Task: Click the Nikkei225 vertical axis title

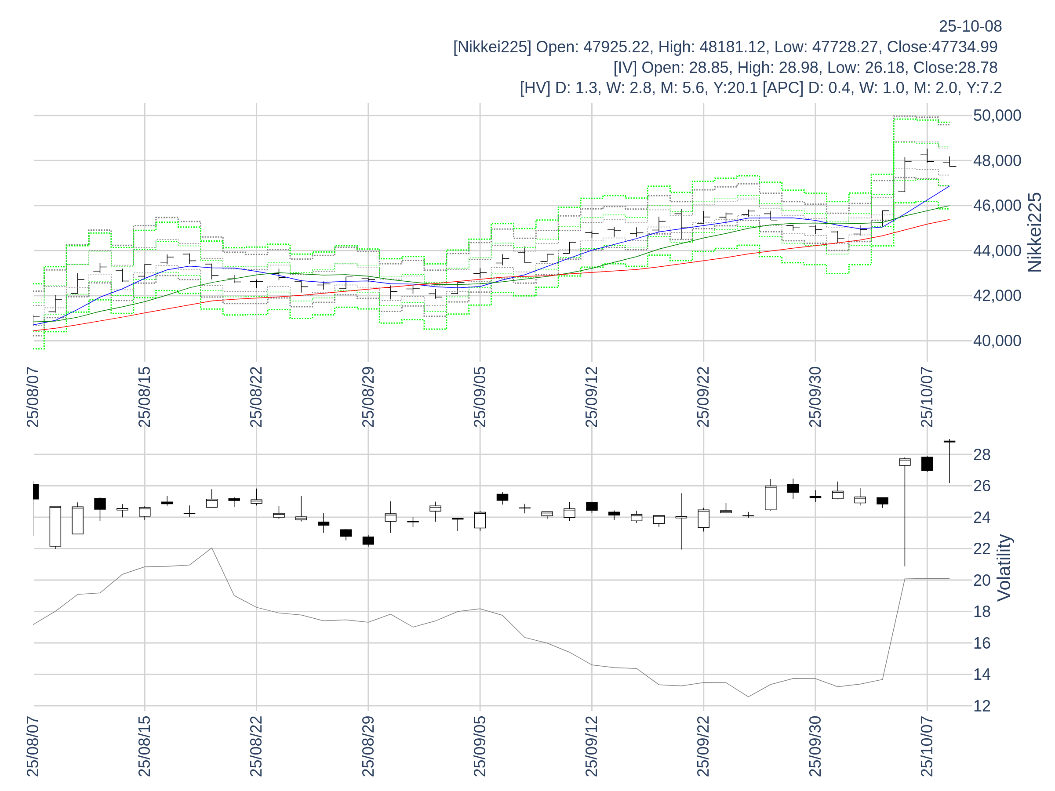Action: tap(1034, 232)
